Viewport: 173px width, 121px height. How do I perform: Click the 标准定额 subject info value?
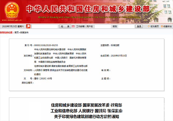click(x=115, y=45)
